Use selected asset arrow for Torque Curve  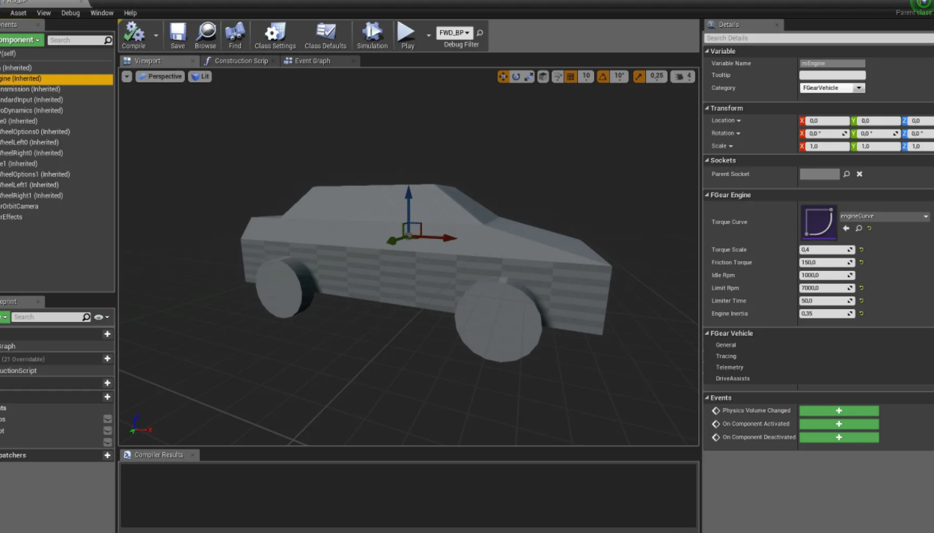846,228
